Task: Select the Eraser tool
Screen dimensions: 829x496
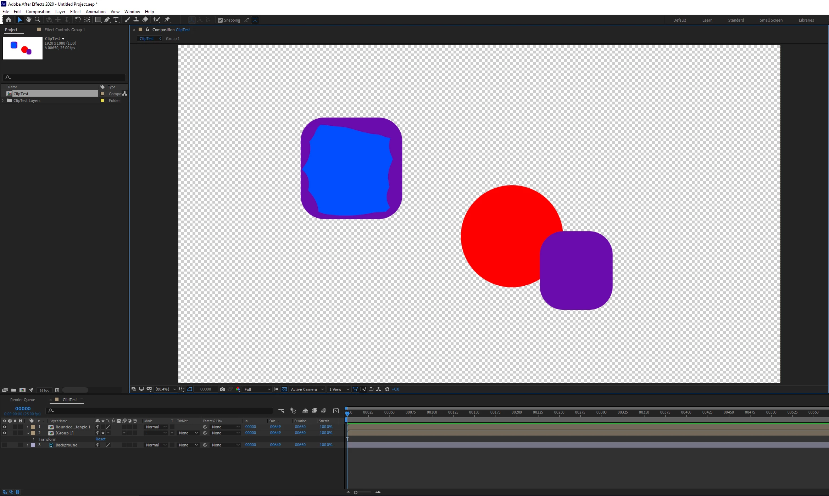Action: coord(145,20)
